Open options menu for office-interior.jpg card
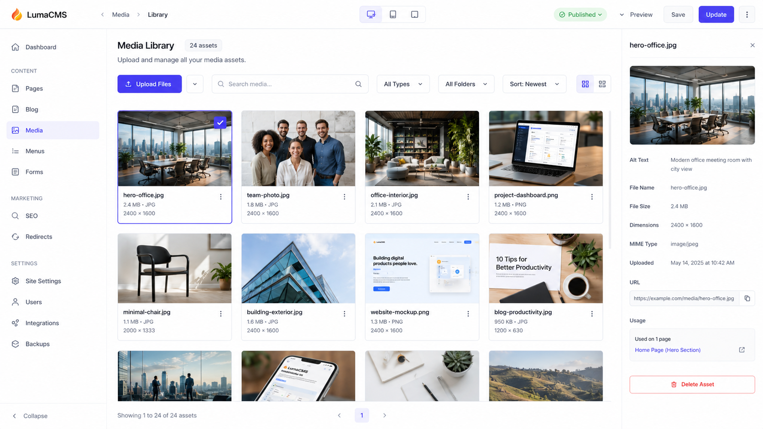 468,197
